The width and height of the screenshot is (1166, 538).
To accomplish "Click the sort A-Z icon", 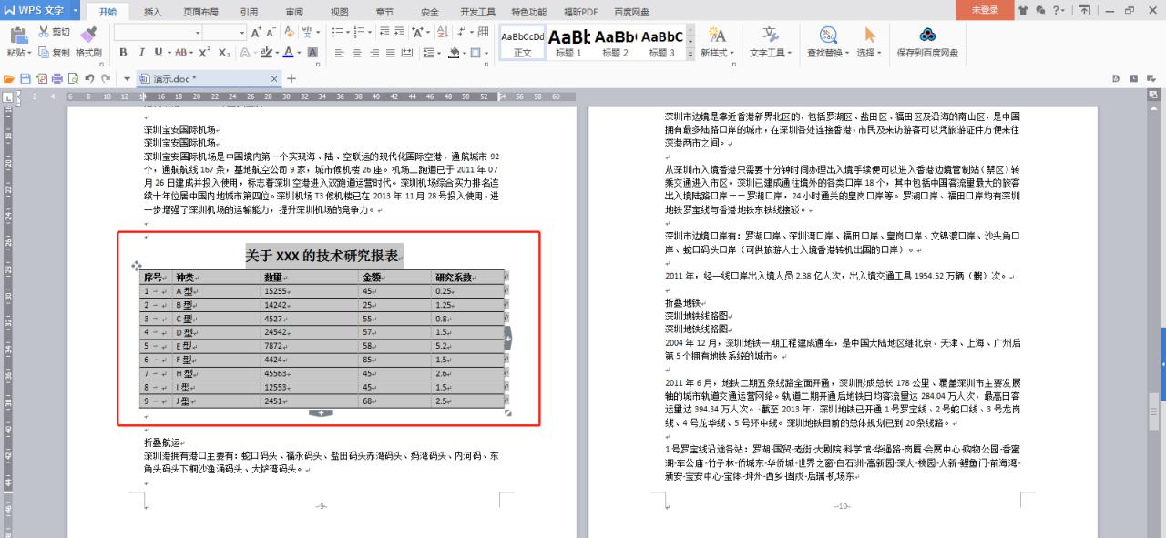I will (443, 32).
